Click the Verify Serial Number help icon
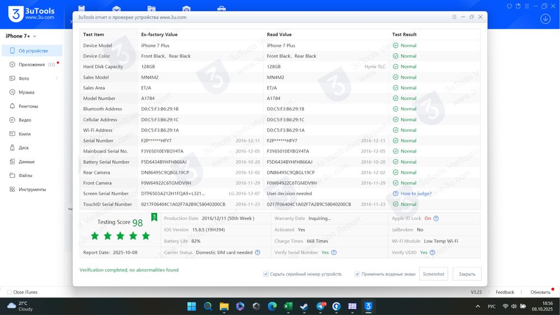560x315 pixels. [x=334, y=252]
